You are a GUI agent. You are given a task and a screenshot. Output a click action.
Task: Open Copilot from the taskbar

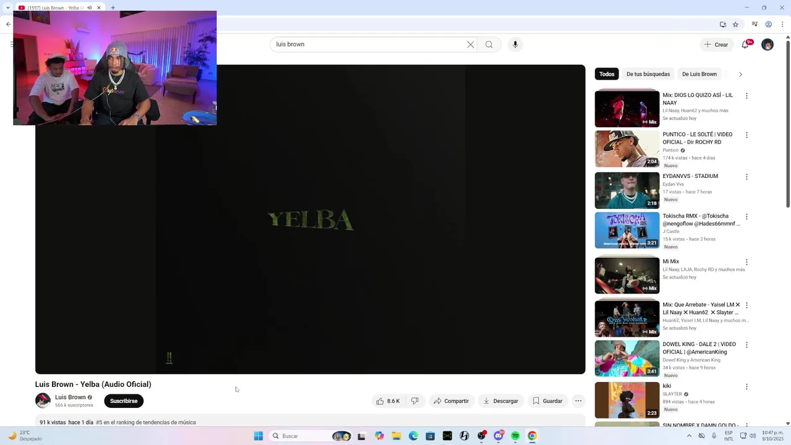[379, 436]
